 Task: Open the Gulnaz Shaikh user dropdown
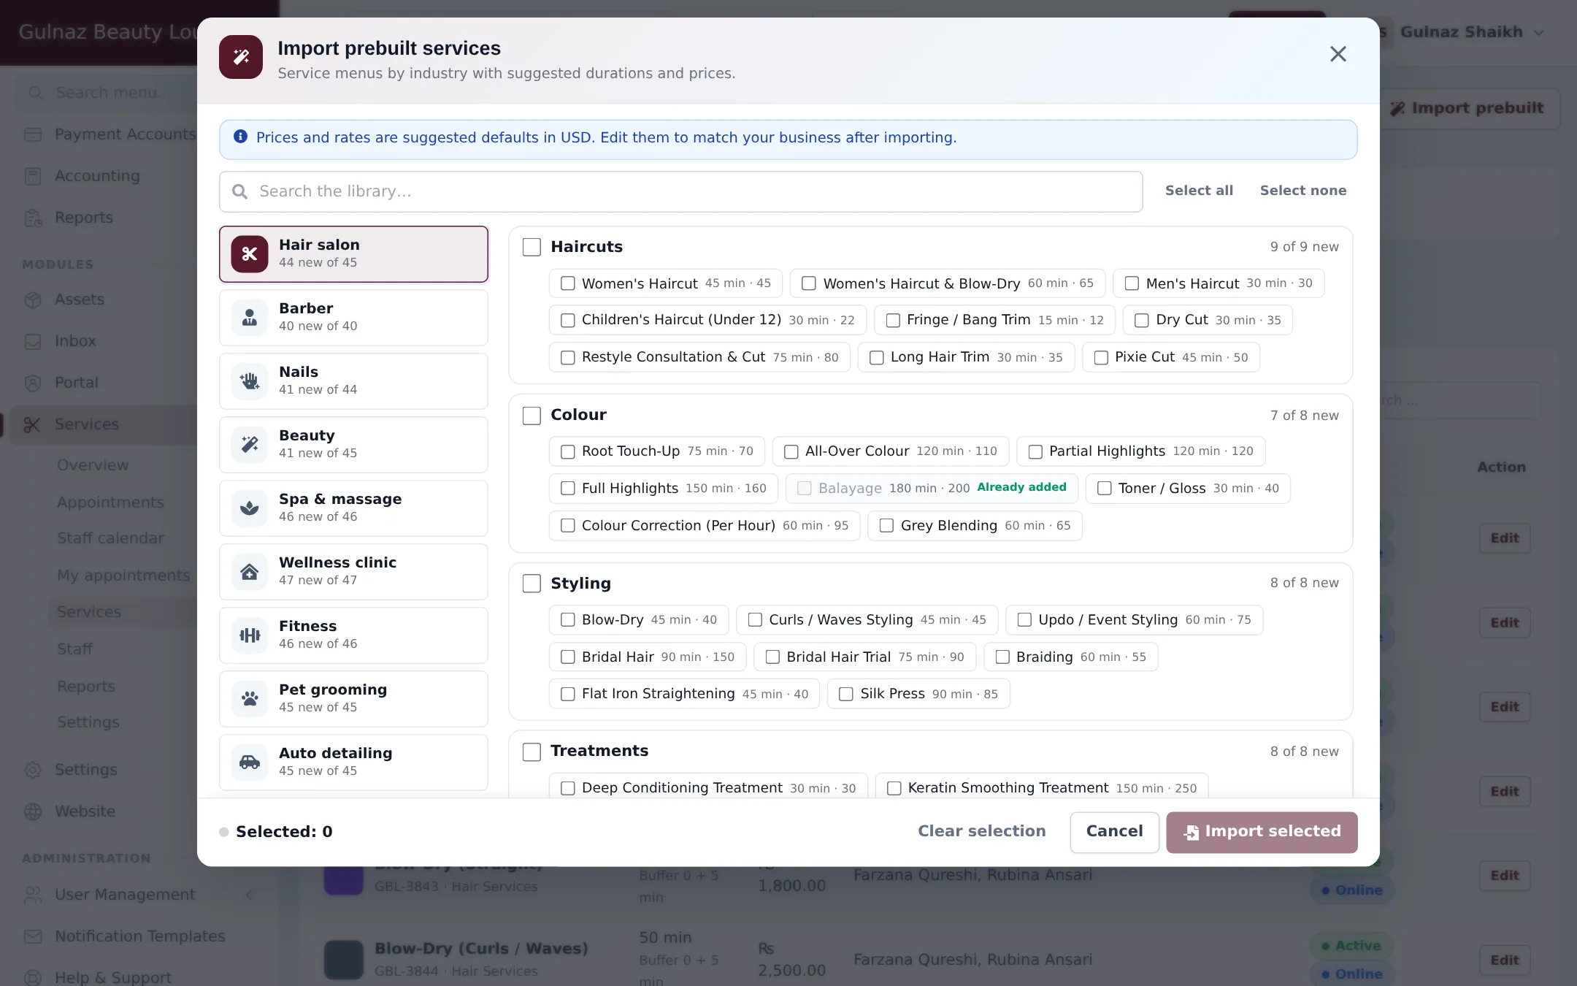[x=1471, y=32]
